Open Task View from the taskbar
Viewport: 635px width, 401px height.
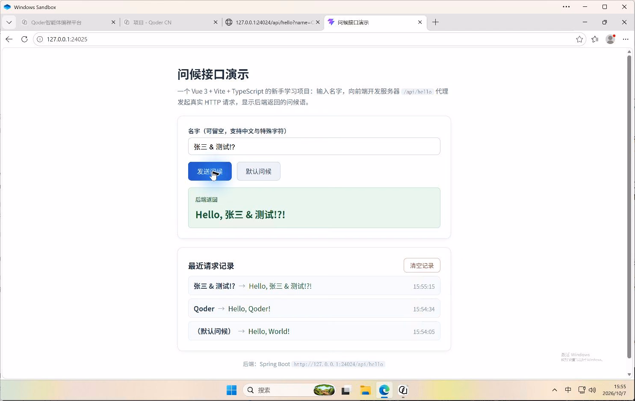point(346,390)
